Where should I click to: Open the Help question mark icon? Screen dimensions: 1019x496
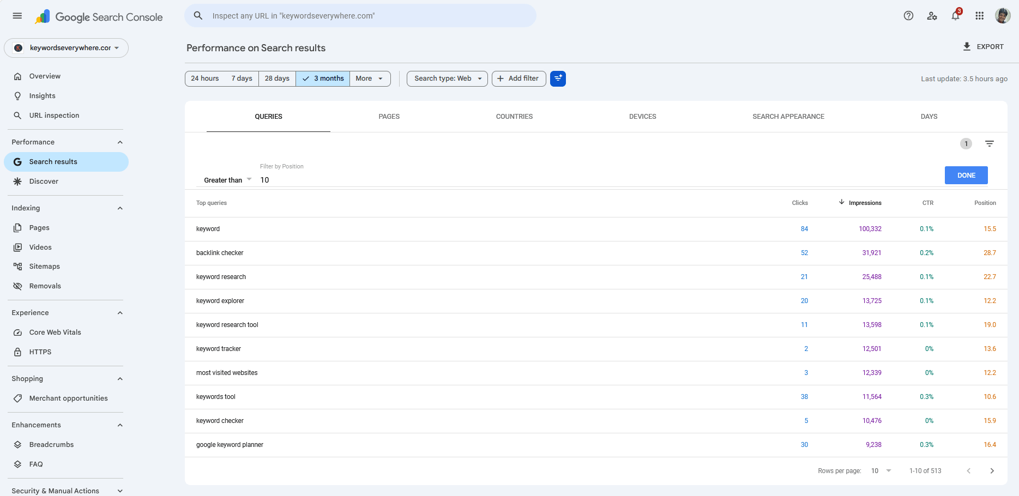tap(908, 16)
